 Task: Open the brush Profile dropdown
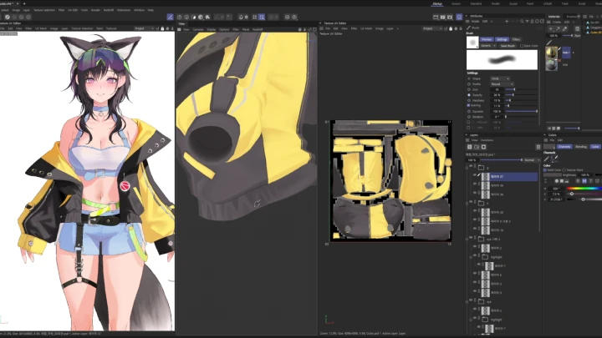click(x=502, y=84)
